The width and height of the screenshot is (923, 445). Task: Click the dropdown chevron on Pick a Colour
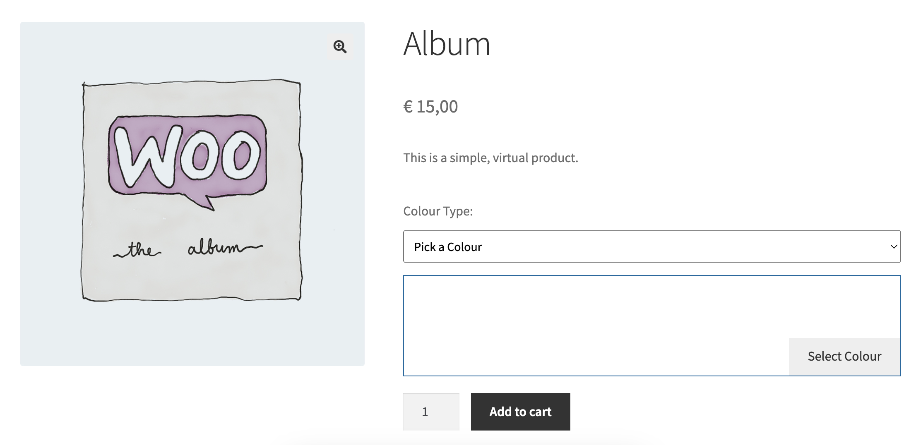pos(893,246)
